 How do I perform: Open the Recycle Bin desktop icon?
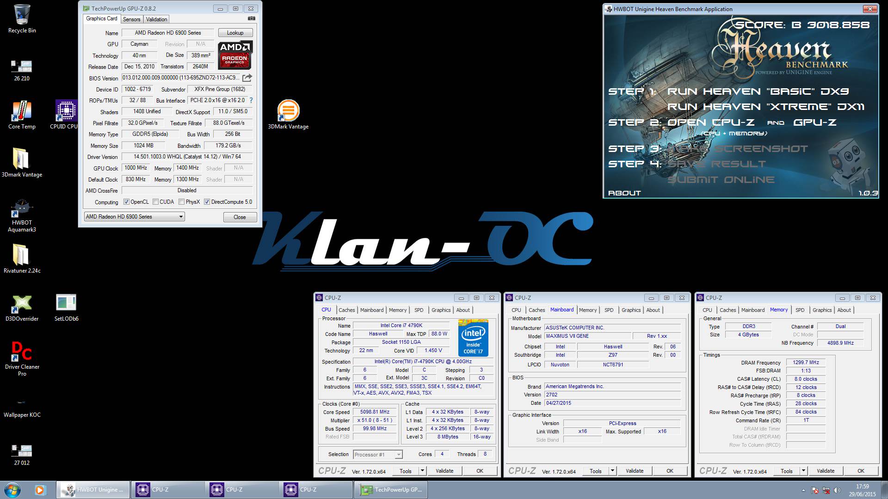(22, 18)
